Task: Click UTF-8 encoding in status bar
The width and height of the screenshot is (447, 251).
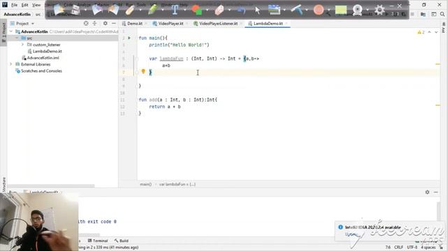Action: click(412, 248)
